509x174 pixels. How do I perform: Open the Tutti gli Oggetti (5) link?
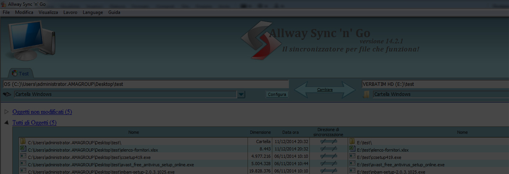(34, 122)
